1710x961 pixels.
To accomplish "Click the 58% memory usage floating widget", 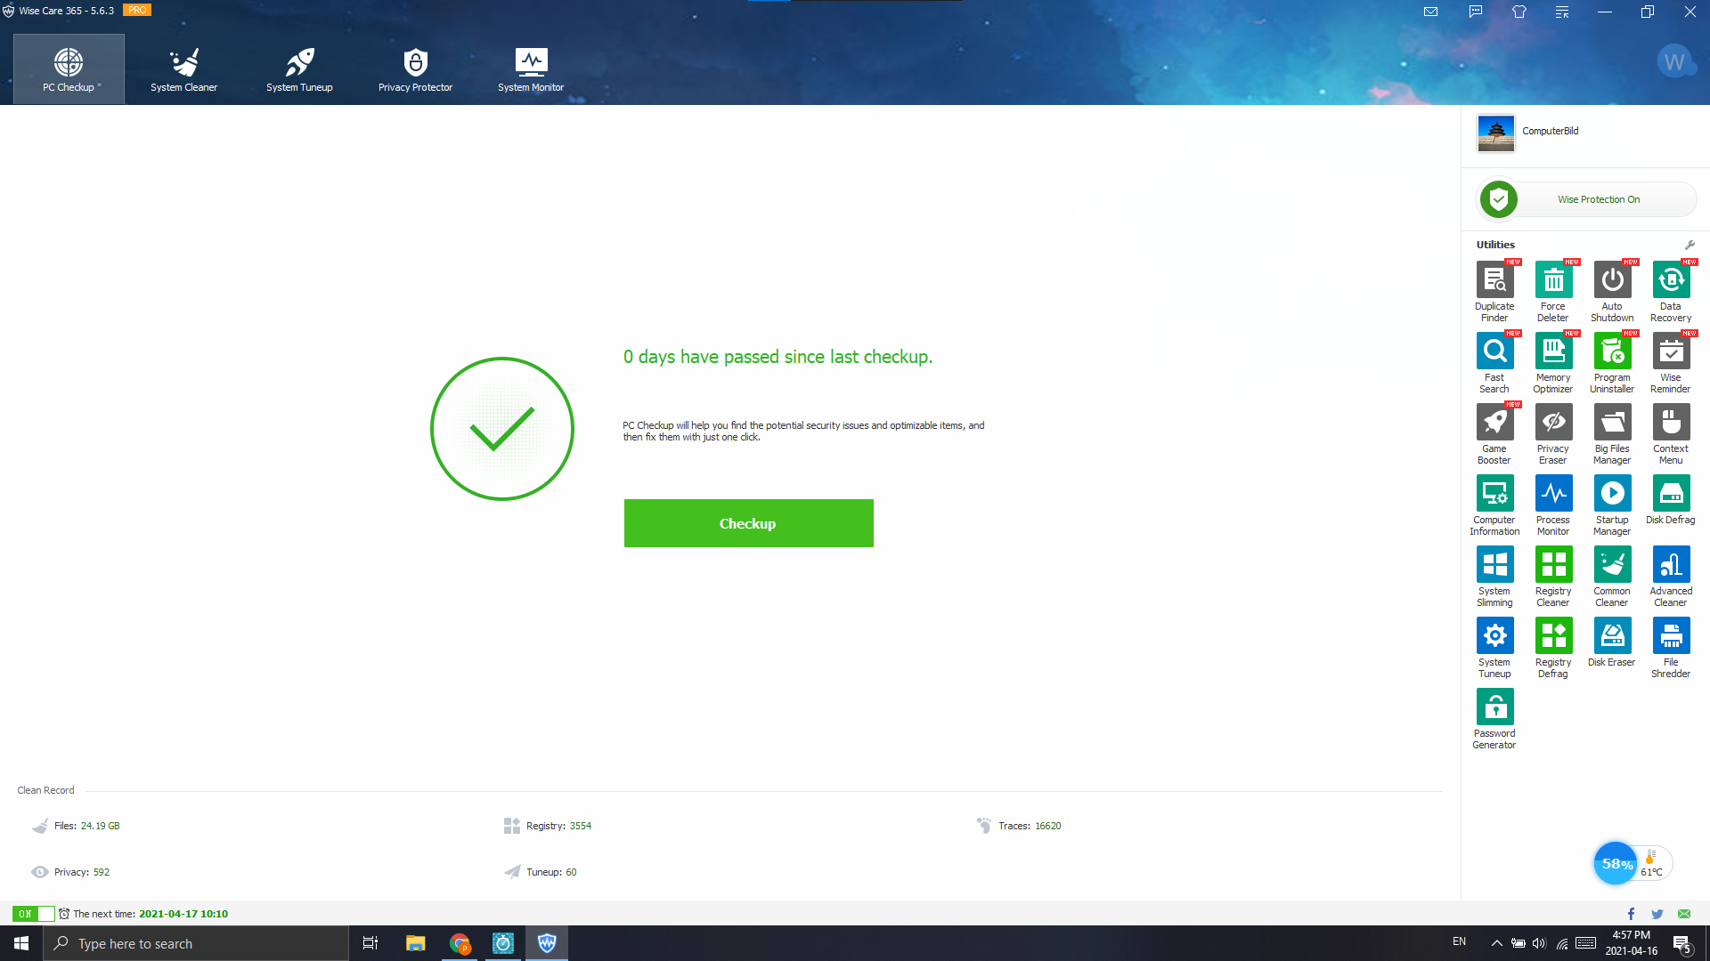I will click(1616, 863).
